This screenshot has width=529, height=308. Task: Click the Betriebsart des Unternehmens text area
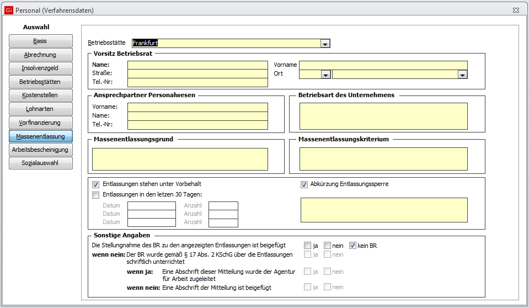click(x=383, y=116)
